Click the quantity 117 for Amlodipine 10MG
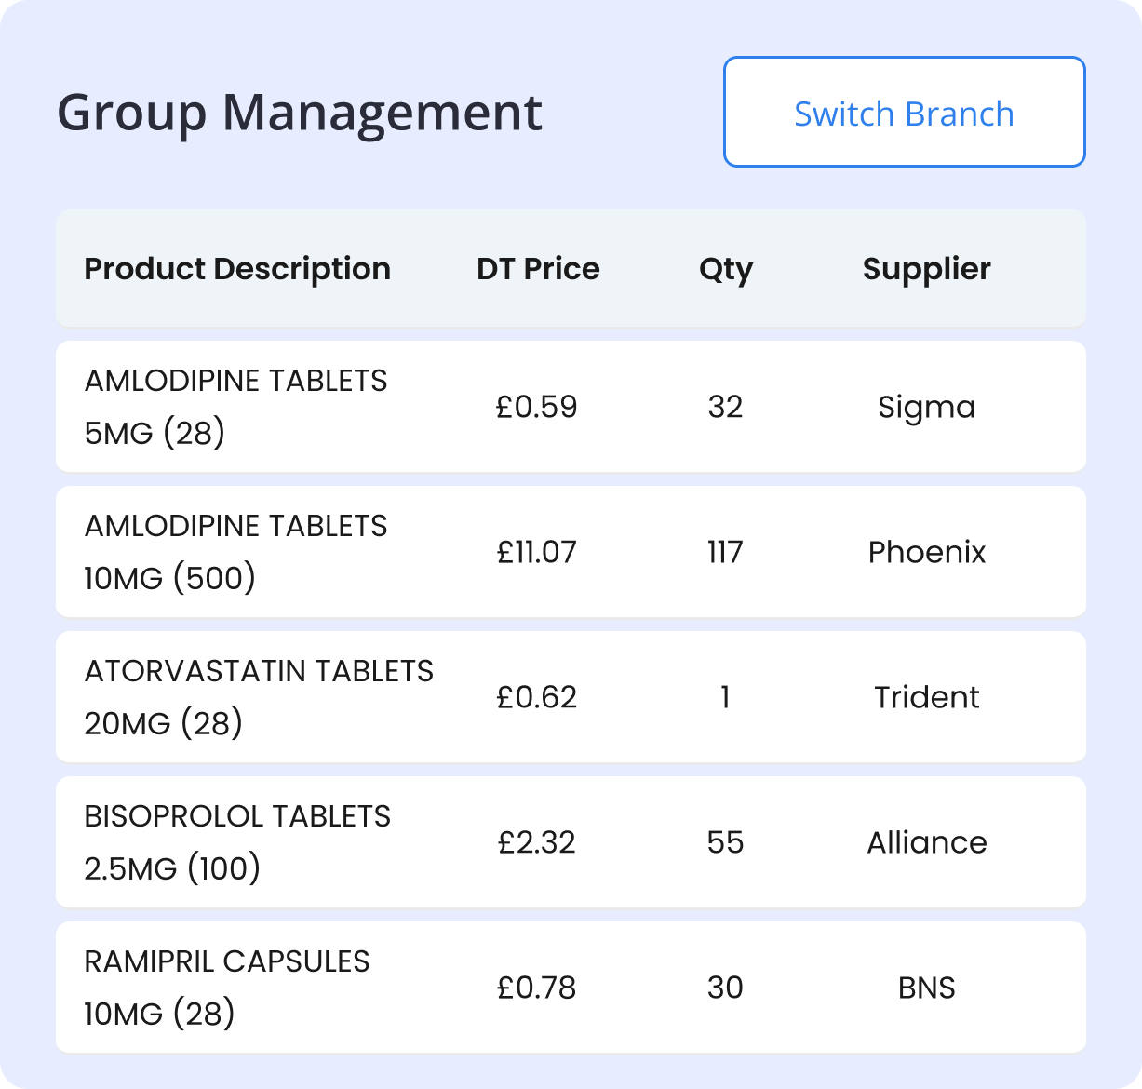Image resolution: width=1142 pixels, height=1089 pixels. tap(725, 551)
